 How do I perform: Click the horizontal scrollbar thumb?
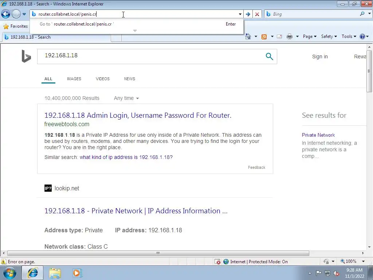point(158,253)
